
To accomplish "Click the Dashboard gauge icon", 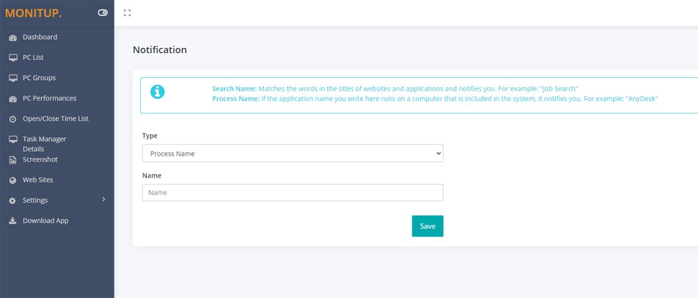I will [13, 38].
